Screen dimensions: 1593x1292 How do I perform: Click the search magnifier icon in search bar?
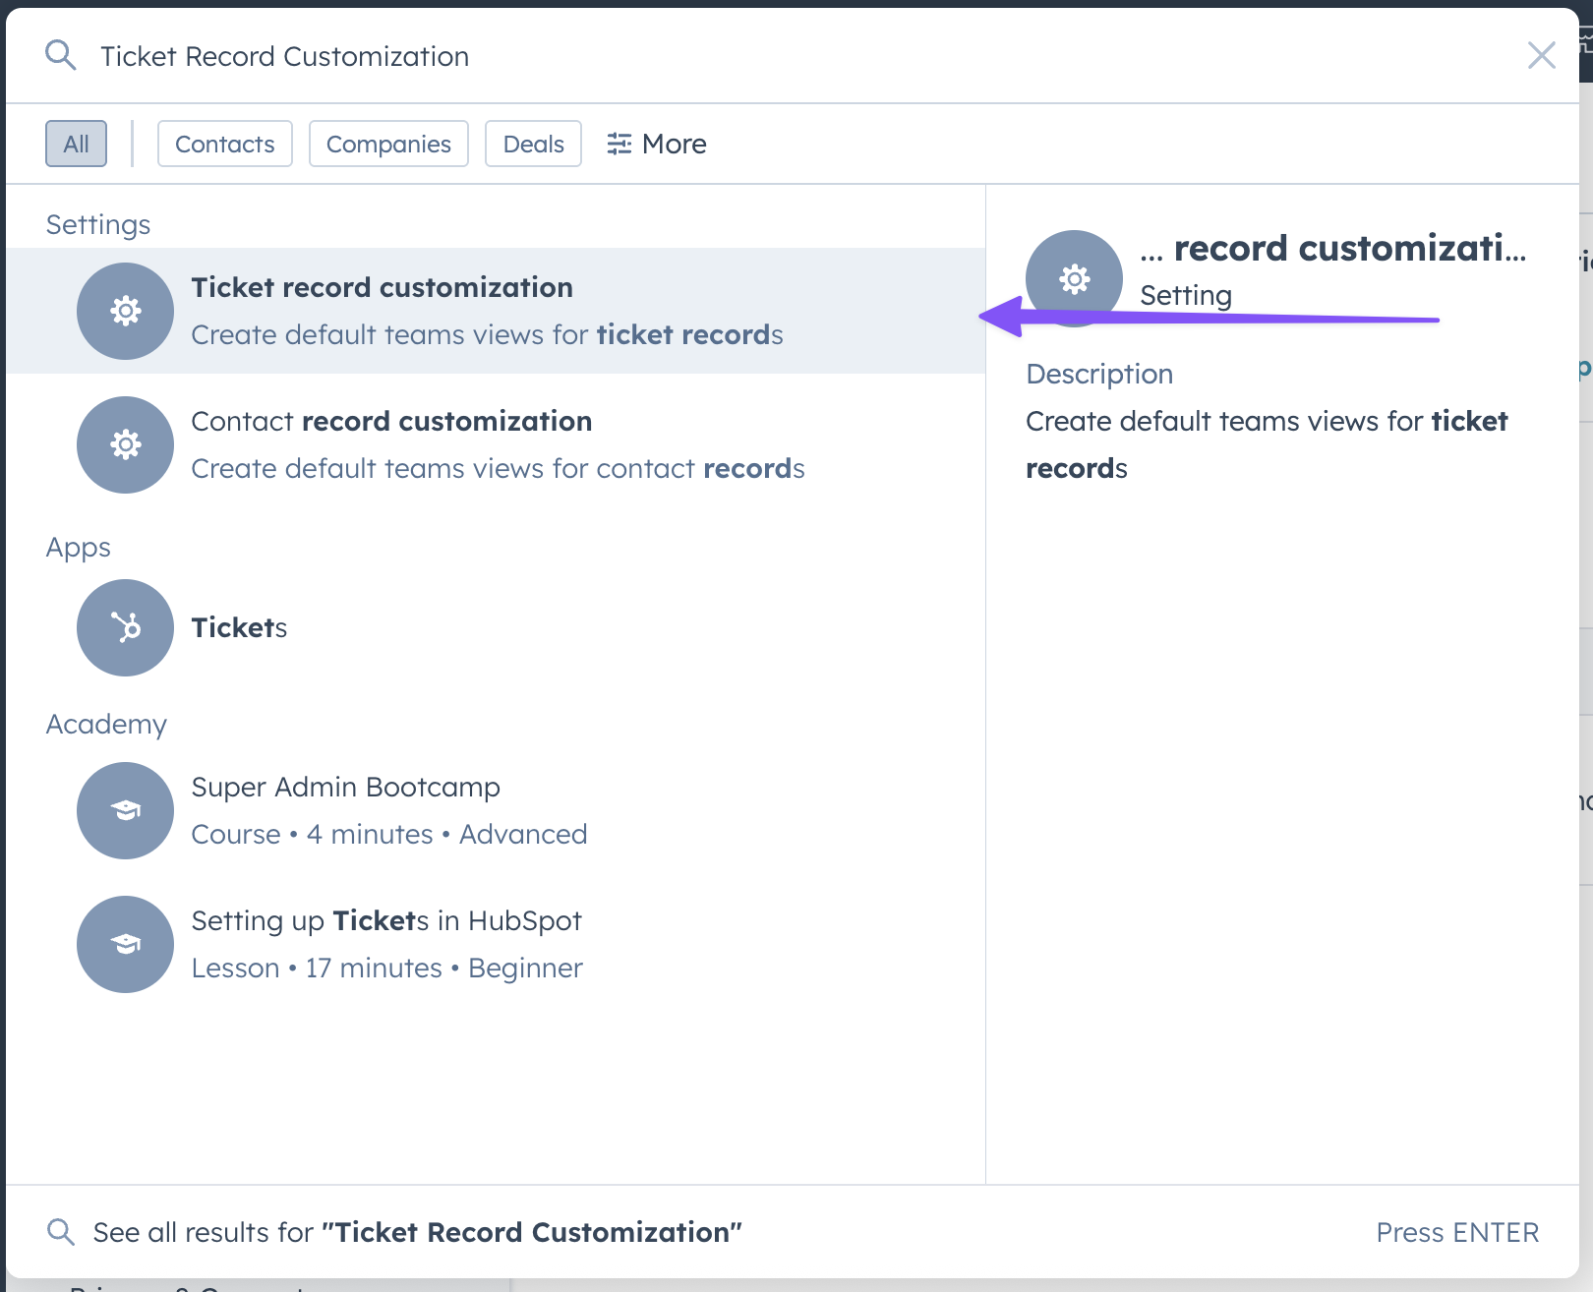tap(61, 56)
